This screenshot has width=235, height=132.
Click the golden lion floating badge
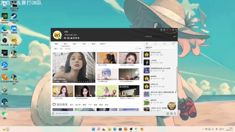coord(172,106)
